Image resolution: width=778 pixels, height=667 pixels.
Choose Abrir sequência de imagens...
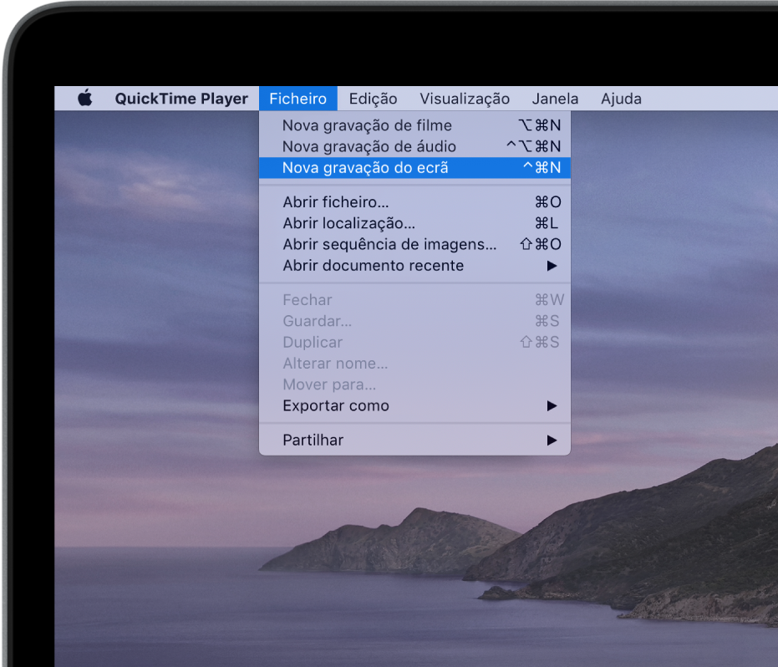414,244
